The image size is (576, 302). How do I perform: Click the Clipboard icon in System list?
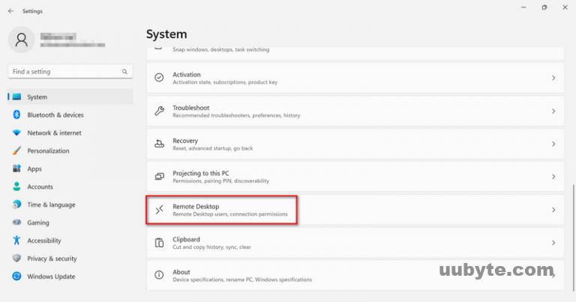tap(159, 242)
